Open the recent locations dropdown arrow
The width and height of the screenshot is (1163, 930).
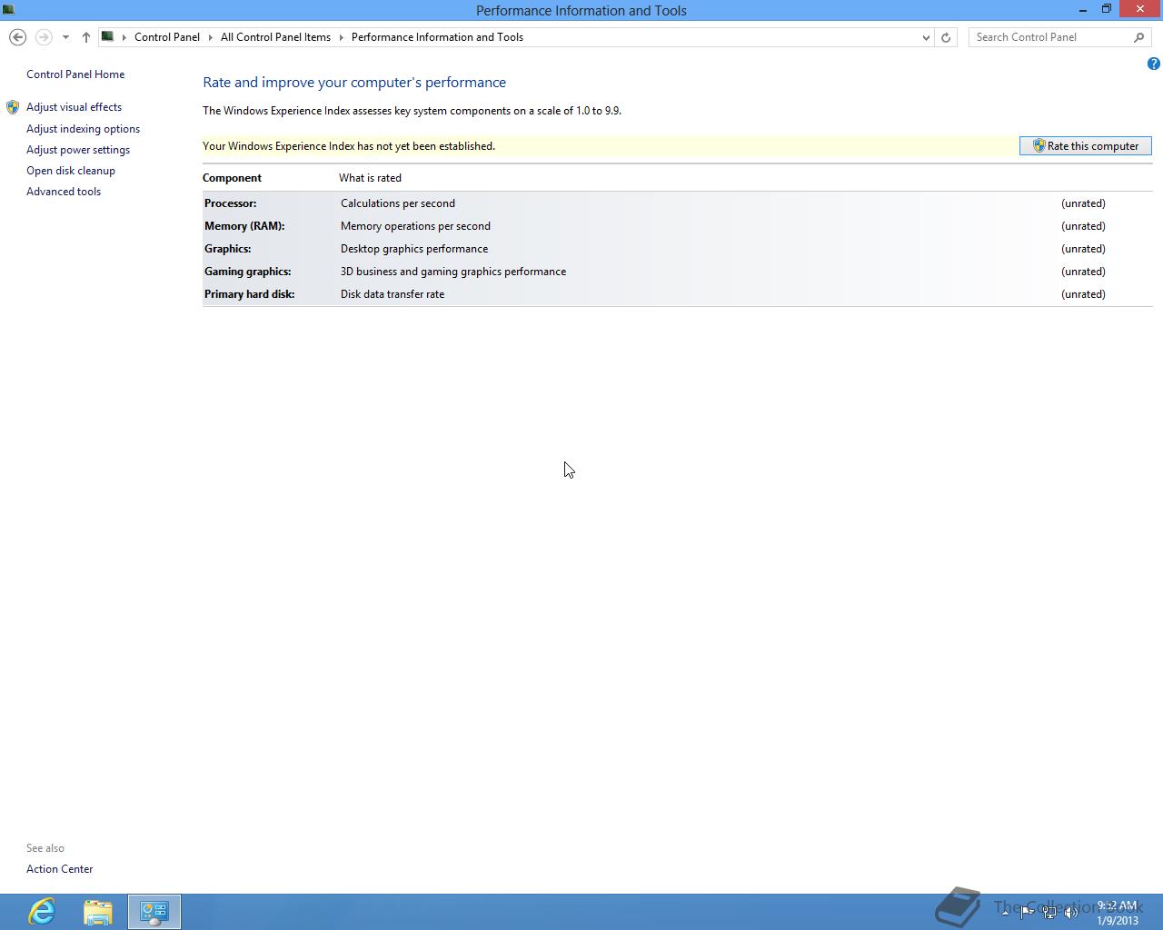pos(65,37)
